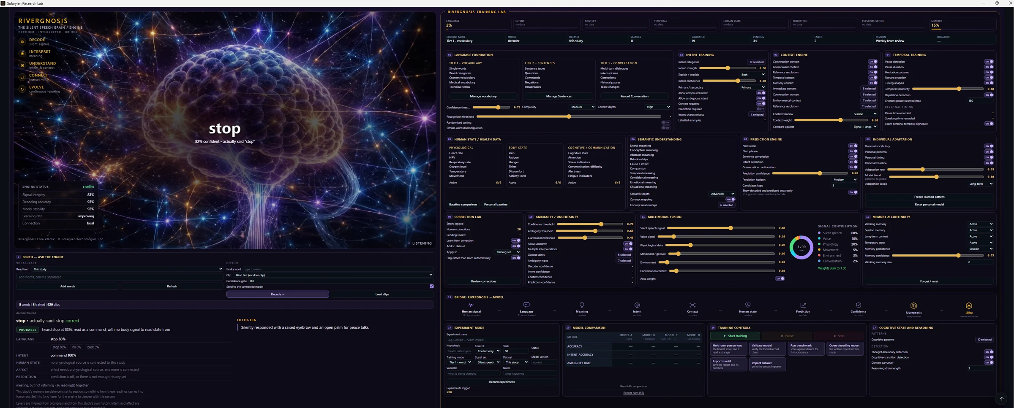Click the Intent strength slider

(728, 68)
